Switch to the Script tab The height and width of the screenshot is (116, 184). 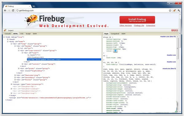(28, 34)
